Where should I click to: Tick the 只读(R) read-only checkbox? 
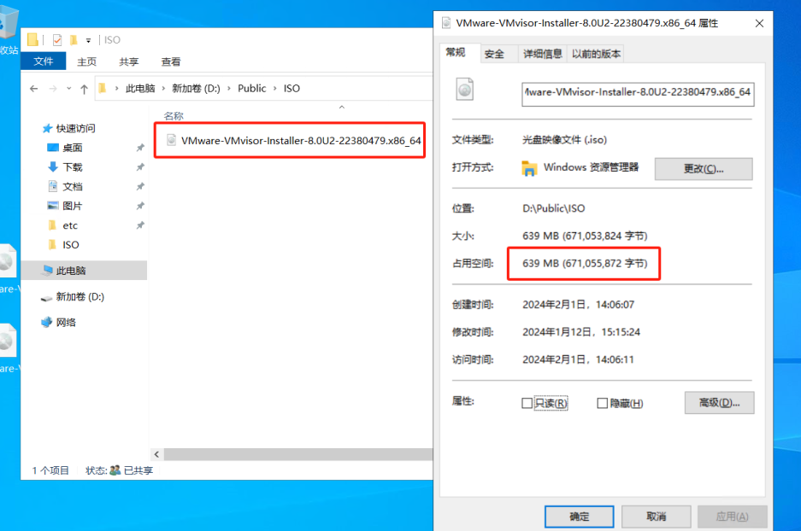coord(527,404)
